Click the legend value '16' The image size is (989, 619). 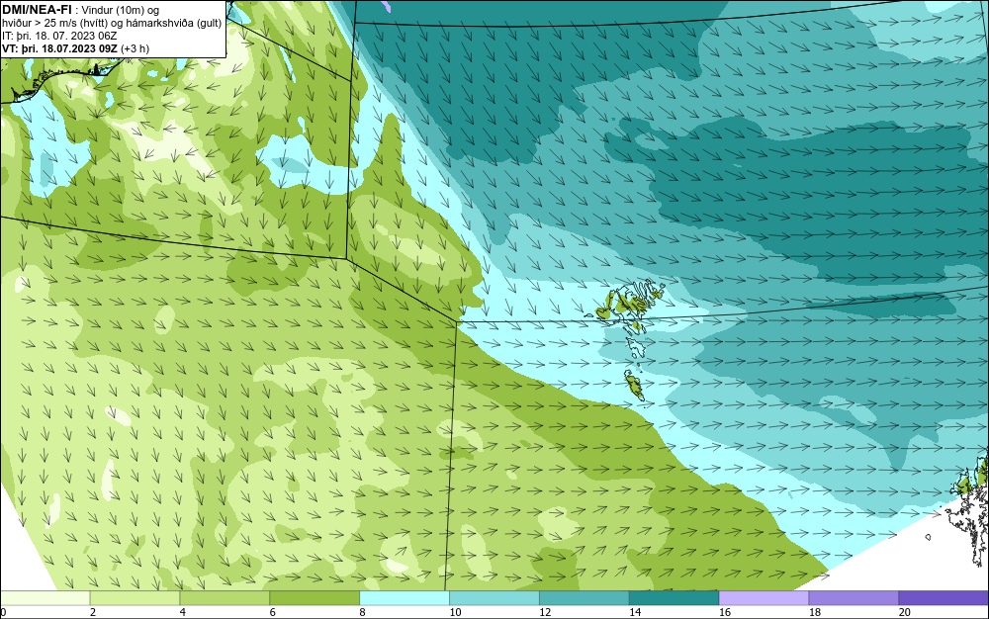725,612
